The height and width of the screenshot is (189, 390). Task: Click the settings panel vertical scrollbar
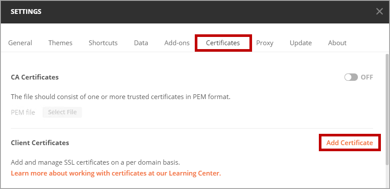387,109
